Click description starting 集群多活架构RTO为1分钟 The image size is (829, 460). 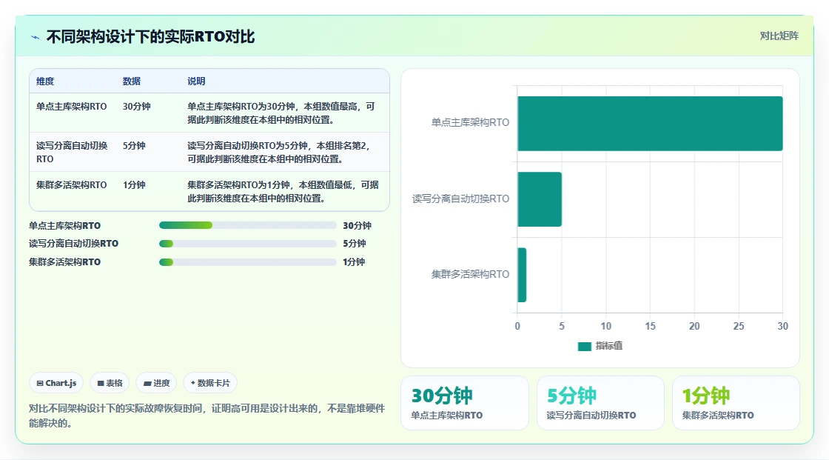283,191
